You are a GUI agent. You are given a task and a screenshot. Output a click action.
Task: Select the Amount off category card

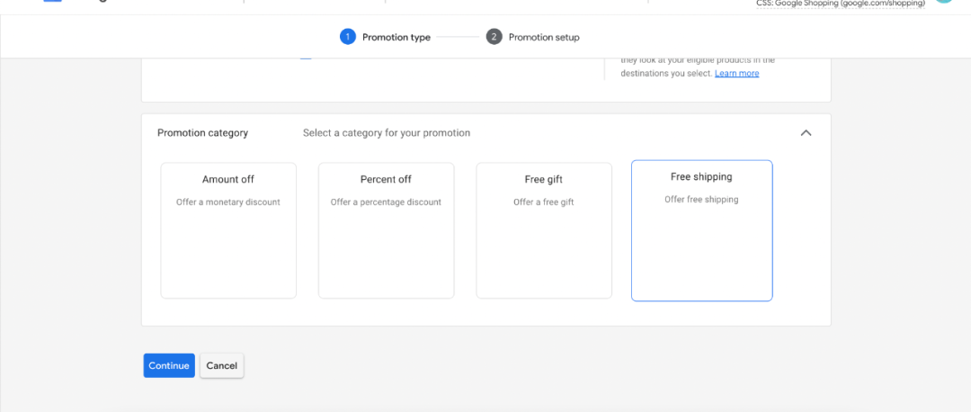point(228,230)
